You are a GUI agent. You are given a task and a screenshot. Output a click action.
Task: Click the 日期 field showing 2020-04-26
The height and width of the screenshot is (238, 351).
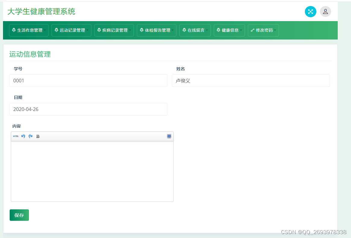click(x=88, y=109)
